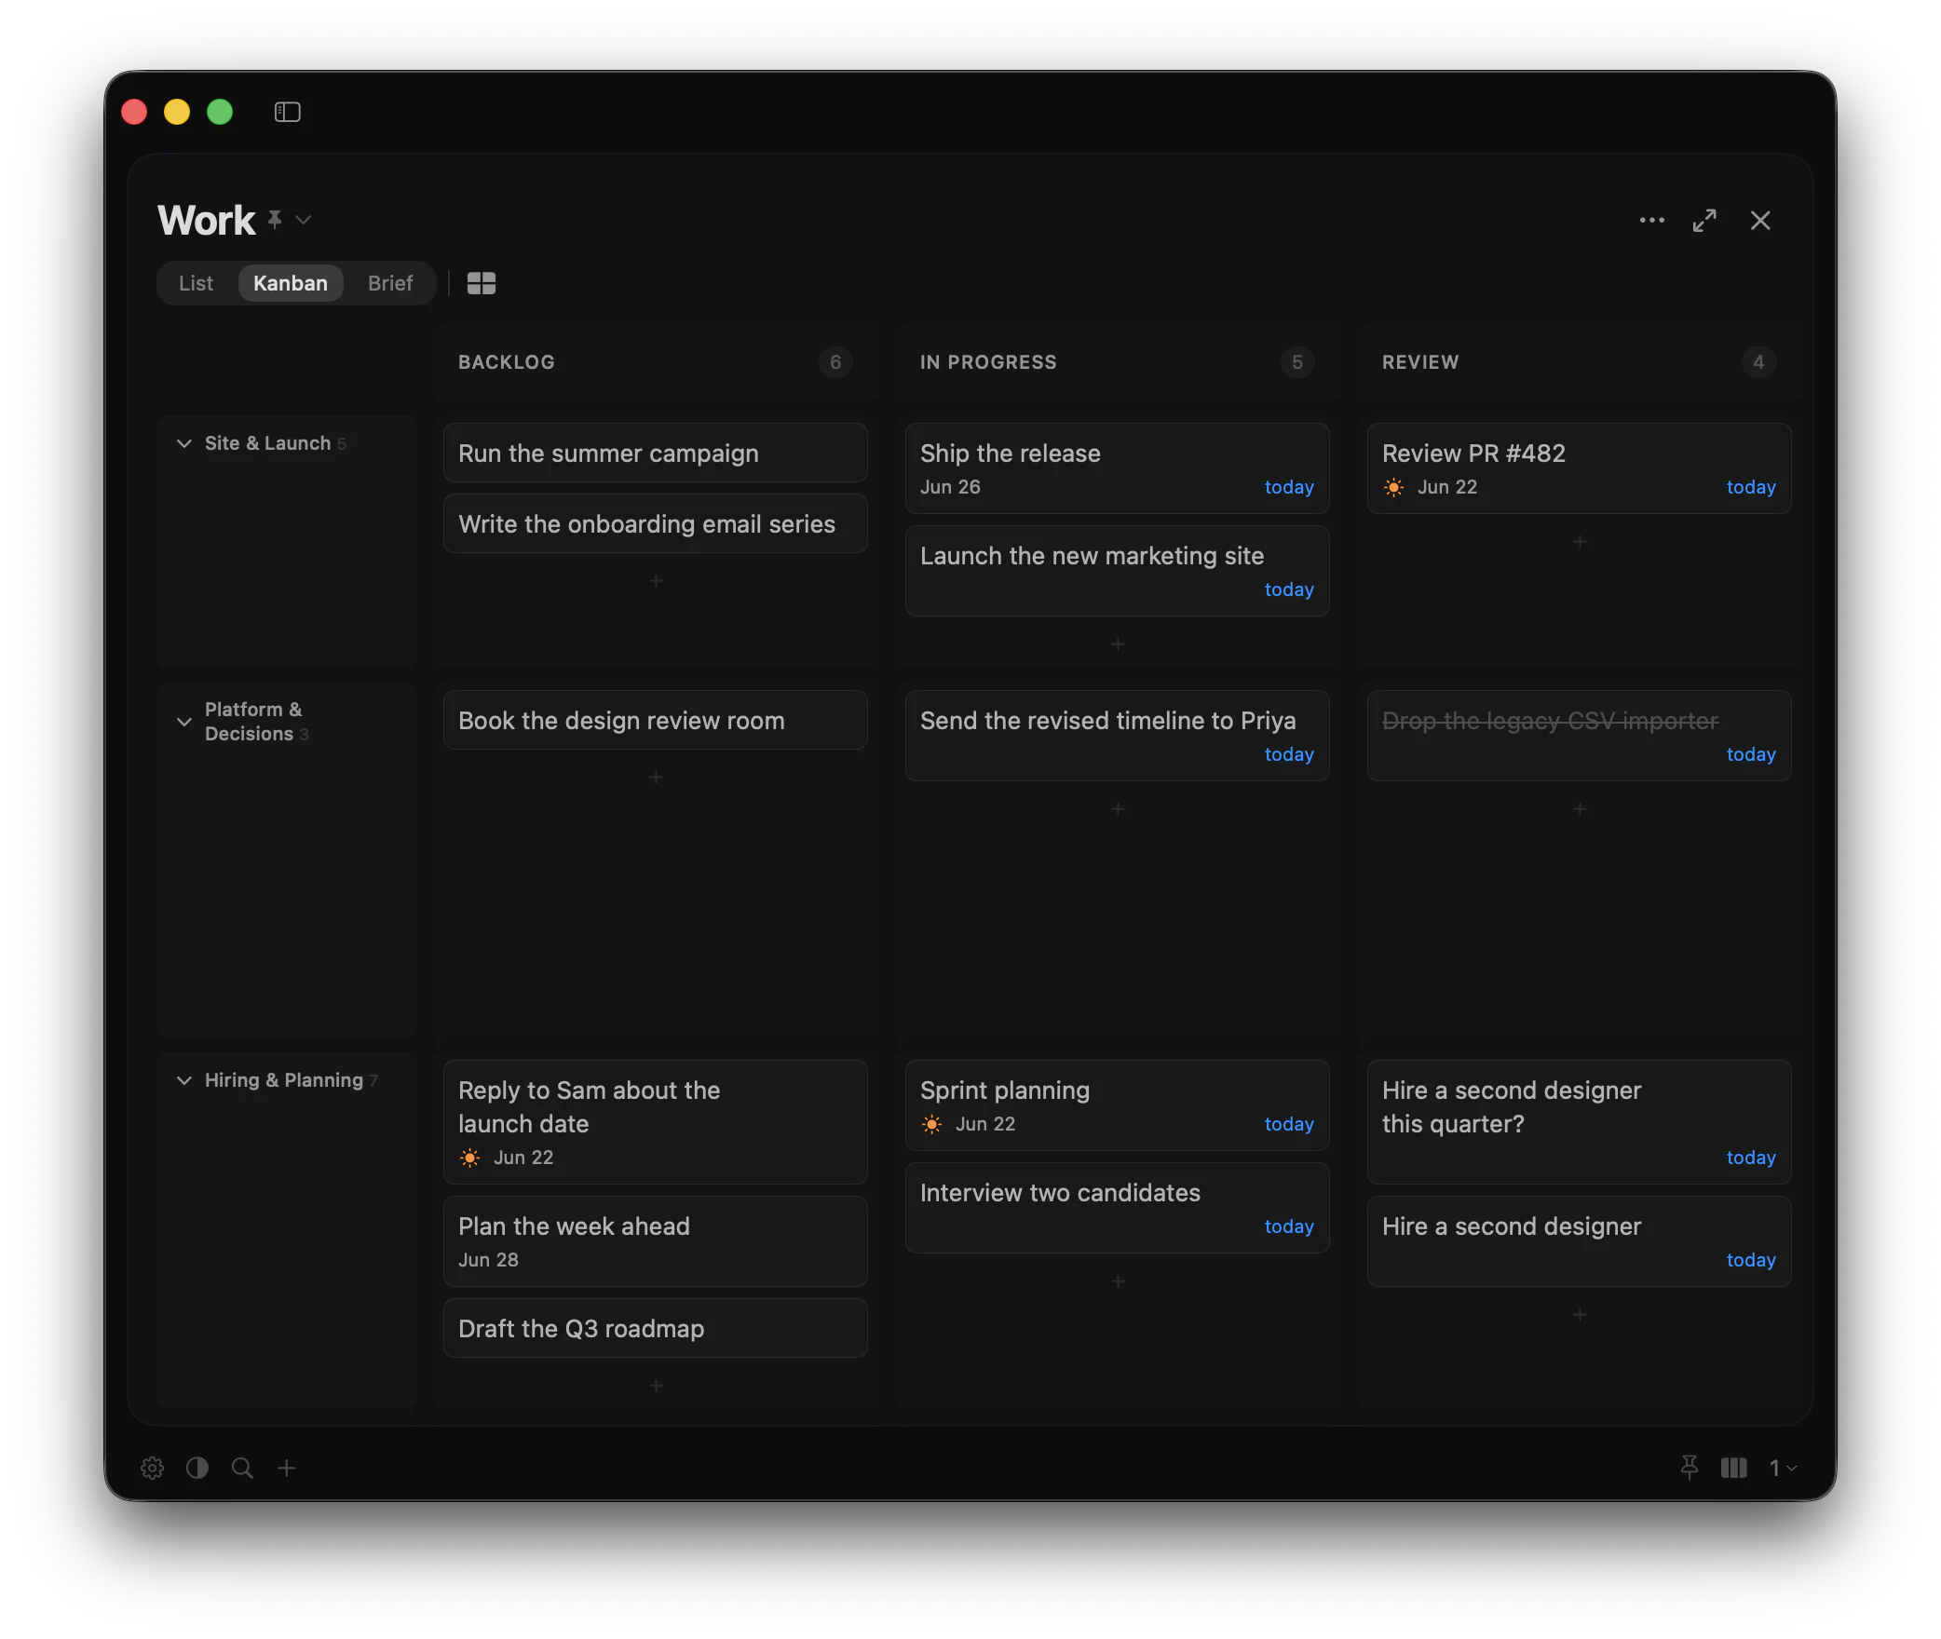The width and height of the screenshot is (1941, 1639).
Task: Open the Review PR #482 card
Action: (1579, 468)
